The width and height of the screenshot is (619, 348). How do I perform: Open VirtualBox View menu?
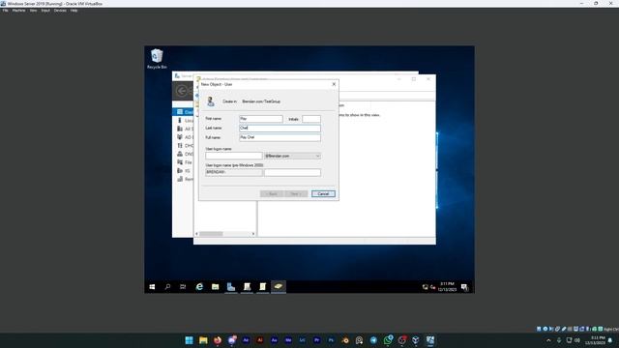[33, 11]
